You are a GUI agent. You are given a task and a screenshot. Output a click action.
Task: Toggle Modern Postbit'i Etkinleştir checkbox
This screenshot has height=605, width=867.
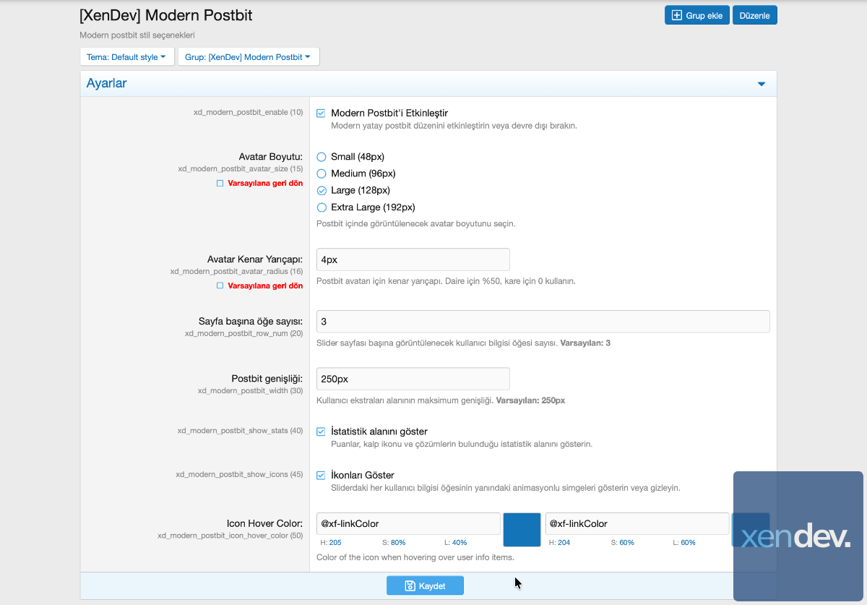pos(321,113)
